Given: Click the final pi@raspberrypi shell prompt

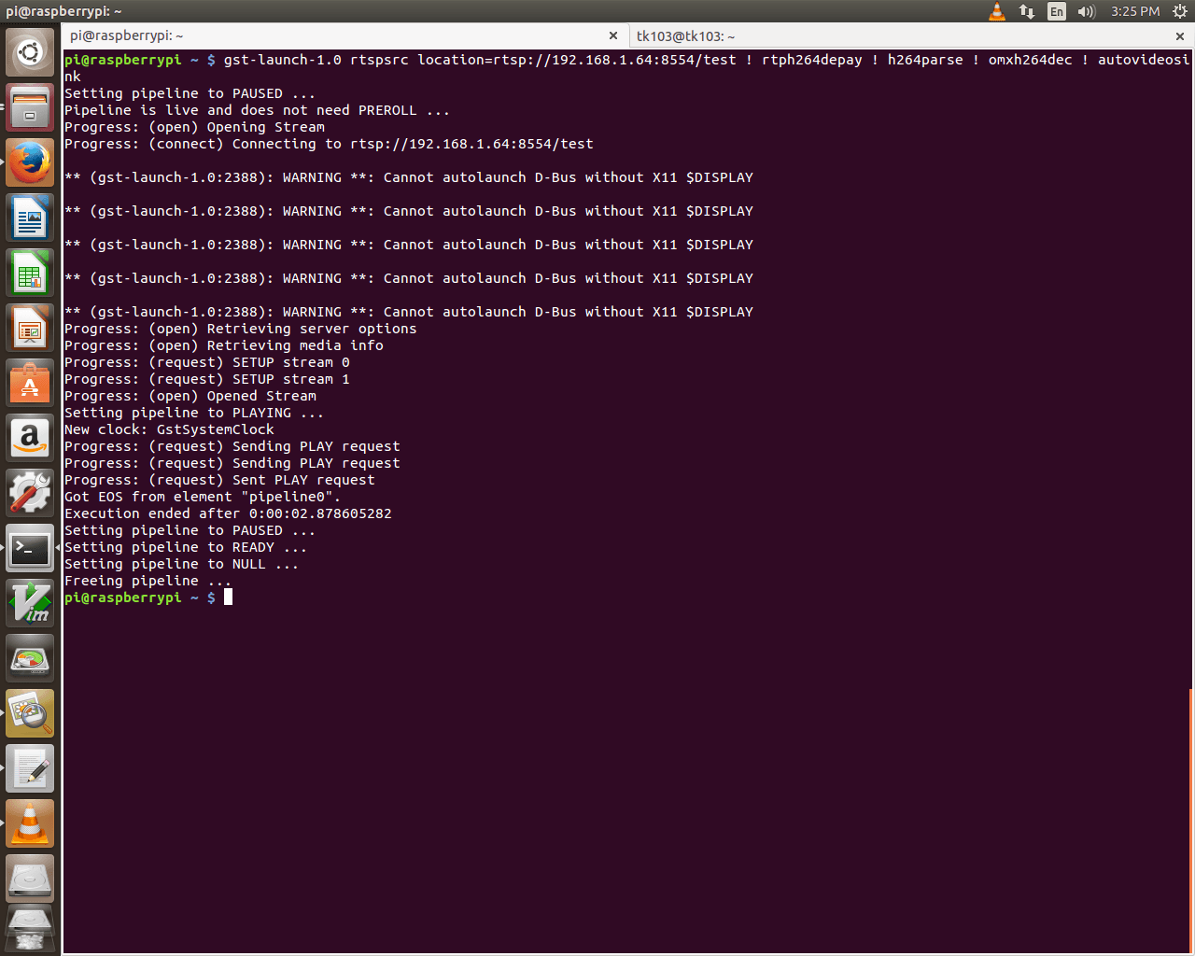Looking at the screenshot, I should [140, 597].
